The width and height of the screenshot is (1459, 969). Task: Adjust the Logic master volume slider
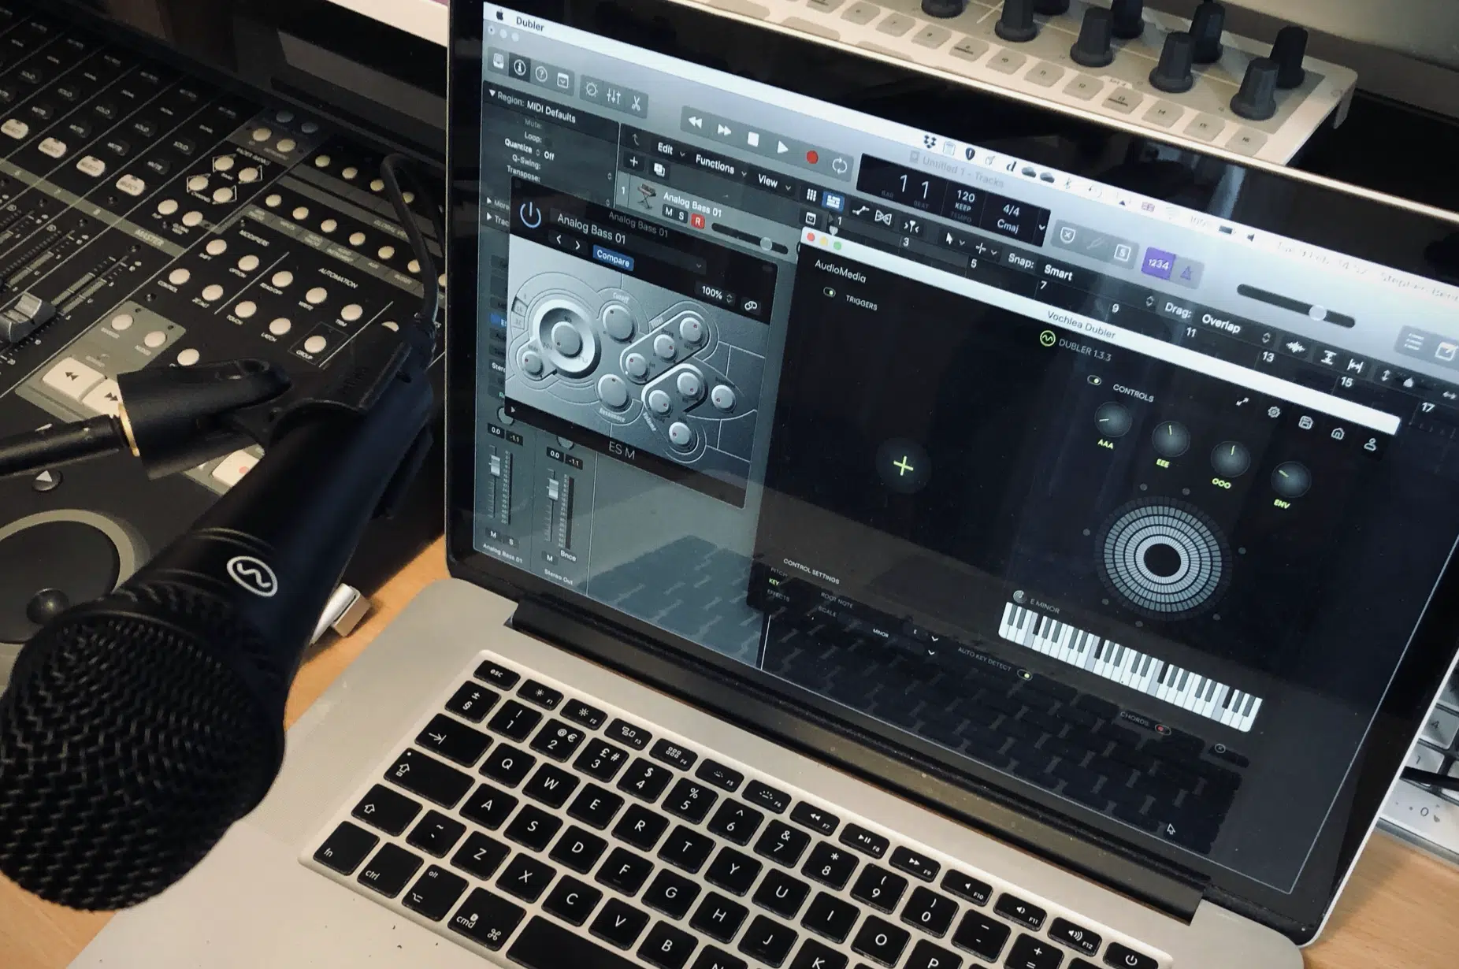coord(1296,307)
